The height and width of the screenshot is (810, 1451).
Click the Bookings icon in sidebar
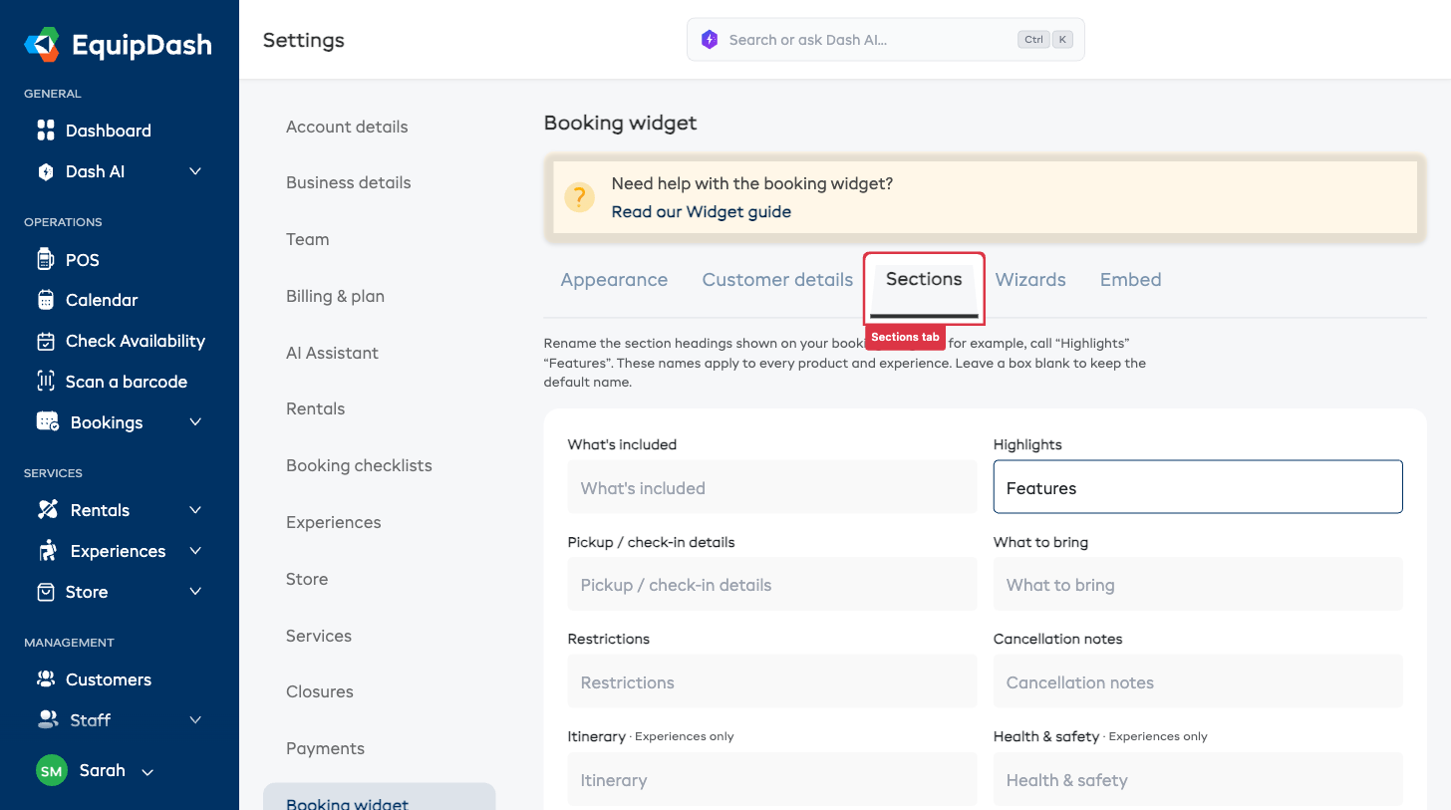48,421
